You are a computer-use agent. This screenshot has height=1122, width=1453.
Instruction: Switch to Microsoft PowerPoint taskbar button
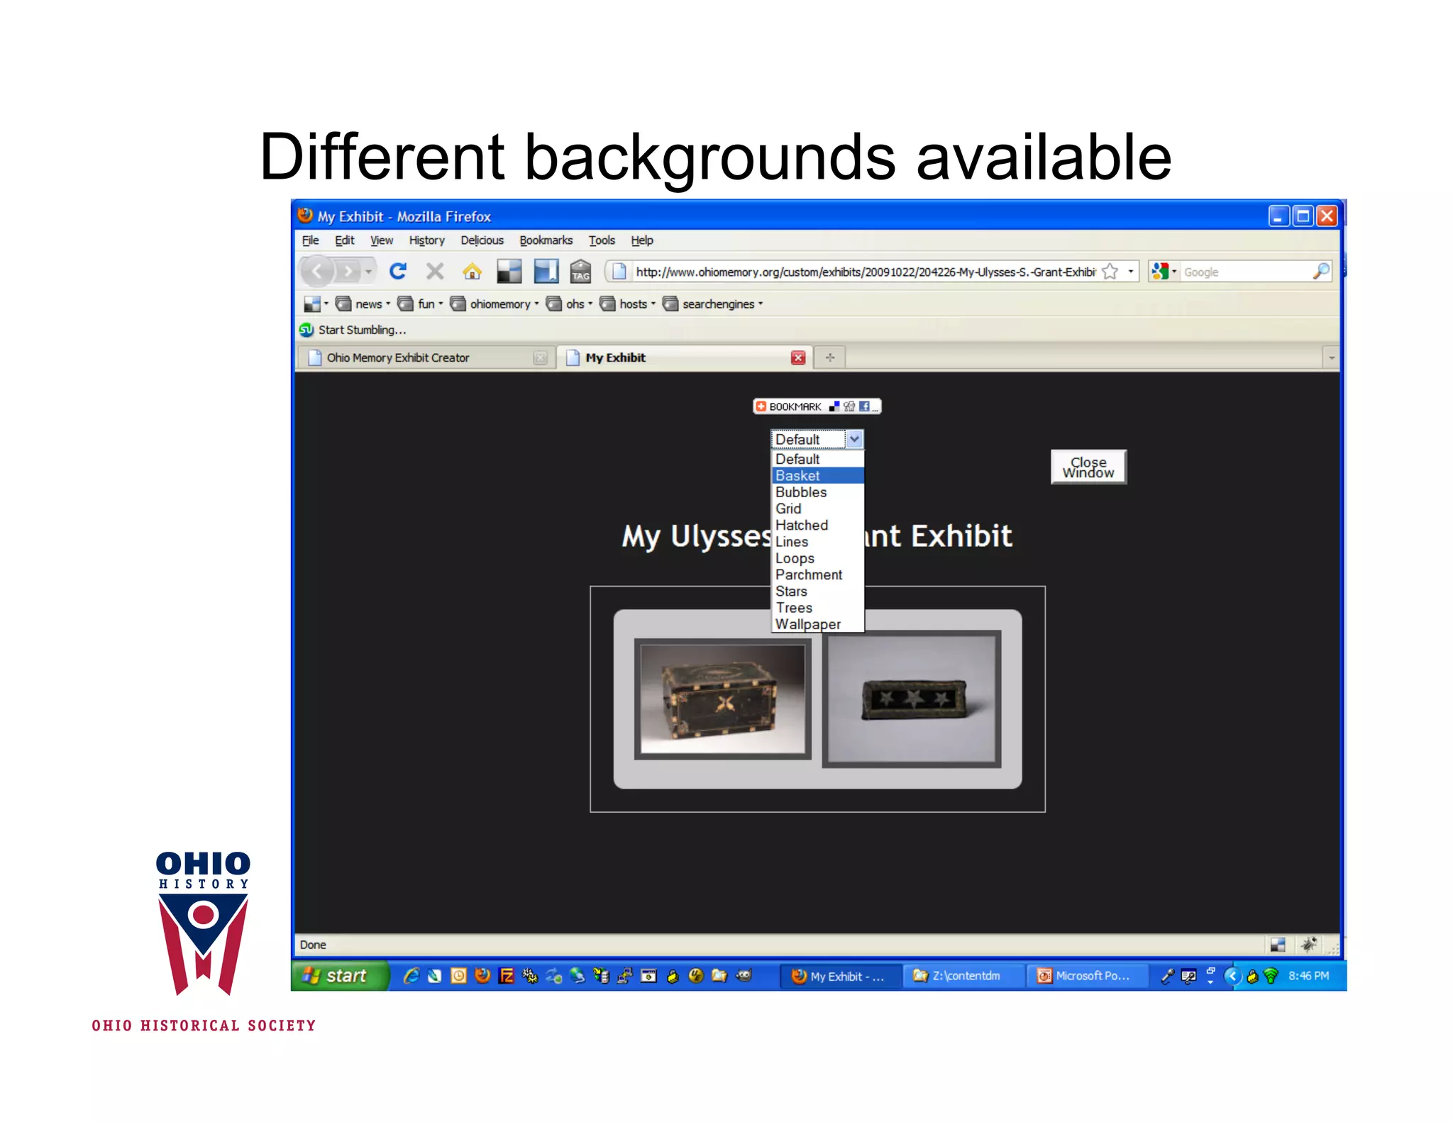1088,976
